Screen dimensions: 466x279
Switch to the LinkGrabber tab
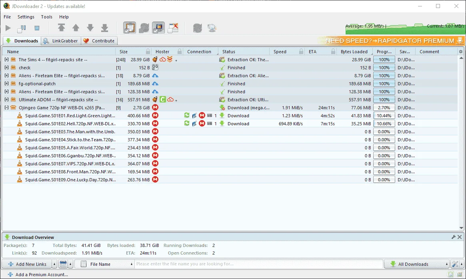pos(61,41)
